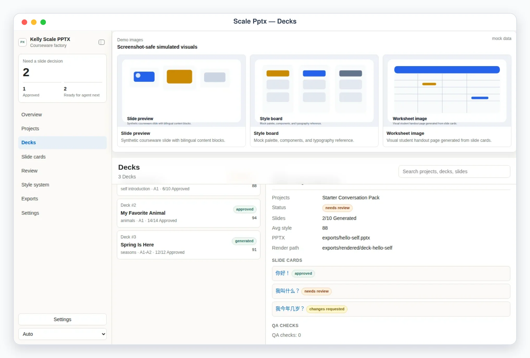Click the needs review status badge
Image resolution: width=530 pixels, height=358 pixels.
(x=337, y=208)
